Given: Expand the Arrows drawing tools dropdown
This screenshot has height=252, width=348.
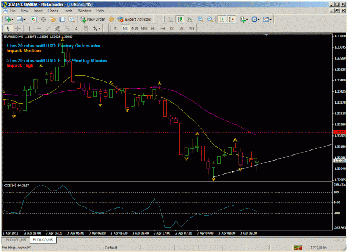Looking at the screenshot, I should coord(97,28).
